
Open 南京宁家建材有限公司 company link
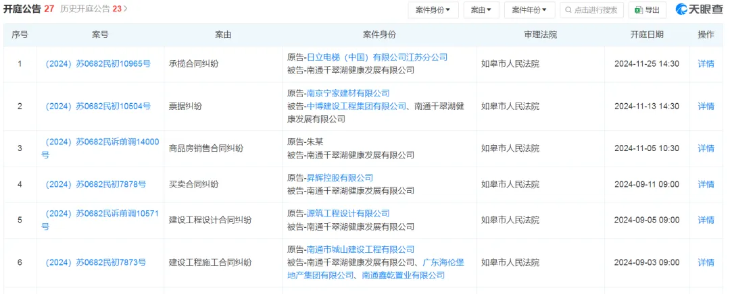coord(347,93)
